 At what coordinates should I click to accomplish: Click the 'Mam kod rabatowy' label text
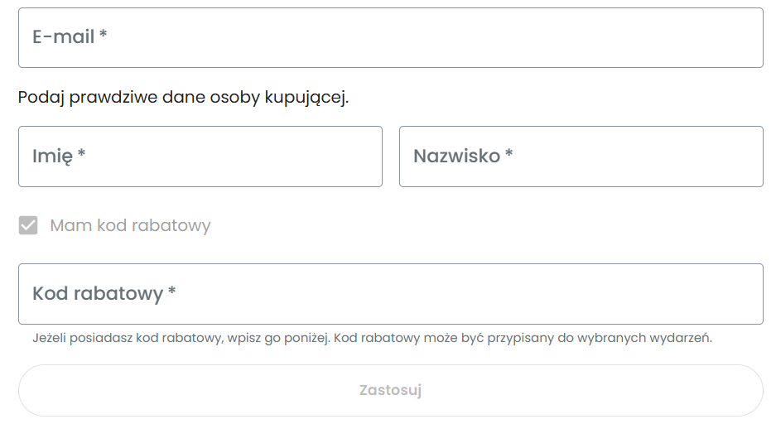tap(130, 225)
